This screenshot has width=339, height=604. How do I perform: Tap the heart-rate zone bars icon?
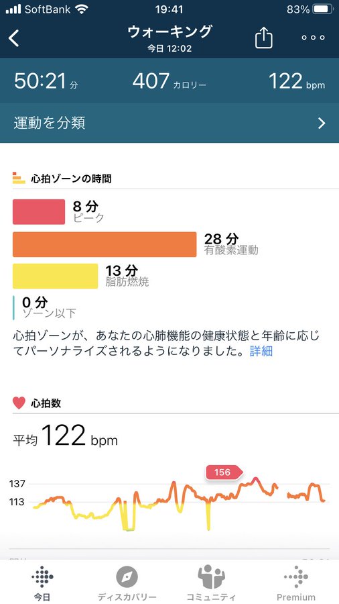[x=19, y=178]
